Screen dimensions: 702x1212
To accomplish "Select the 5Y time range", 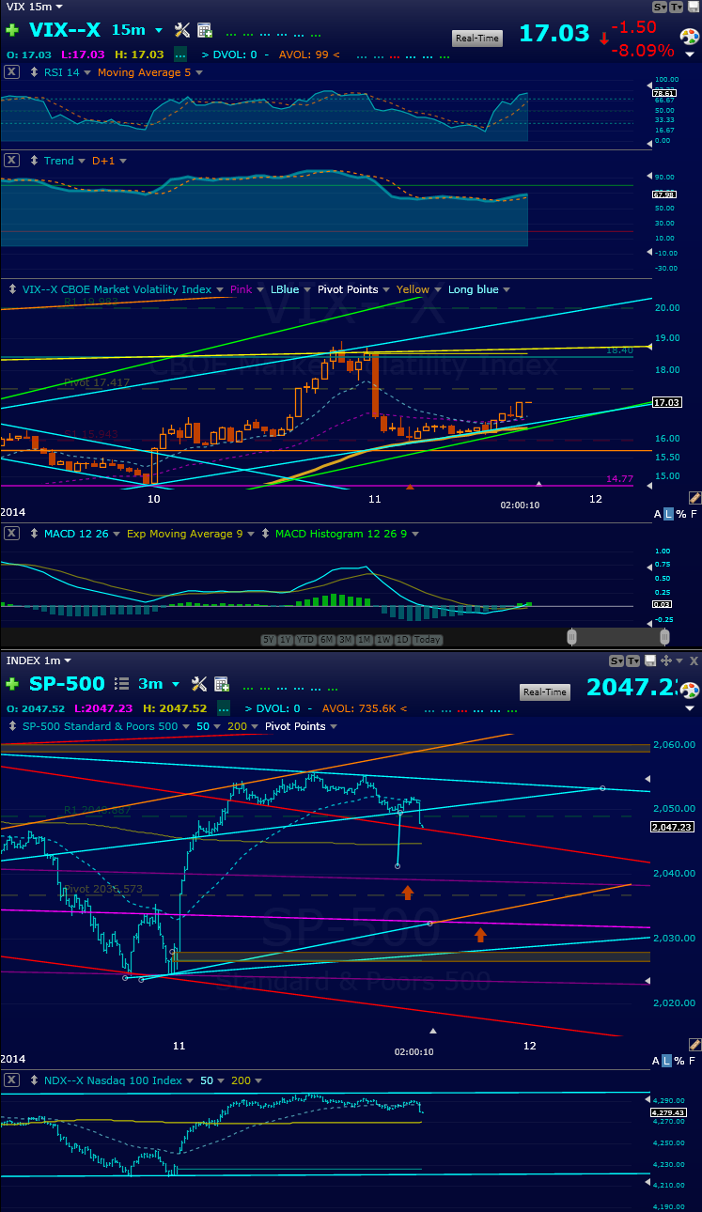I will (x=269, y=640).
